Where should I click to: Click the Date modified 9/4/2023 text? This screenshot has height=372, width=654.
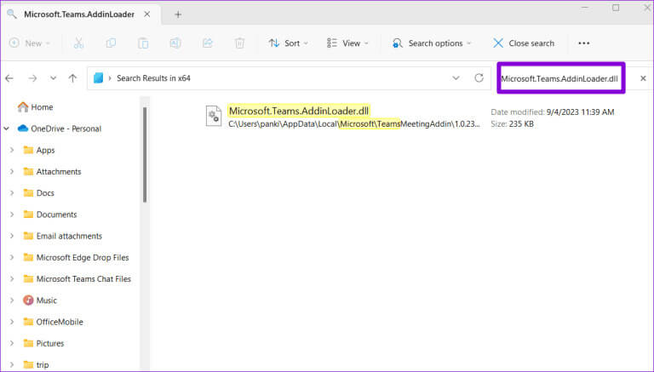[x=552, y=112]
